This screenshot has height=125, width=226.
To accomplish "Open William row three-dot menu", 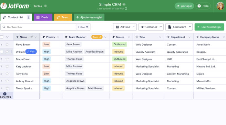I will click(x=11, y=52).
